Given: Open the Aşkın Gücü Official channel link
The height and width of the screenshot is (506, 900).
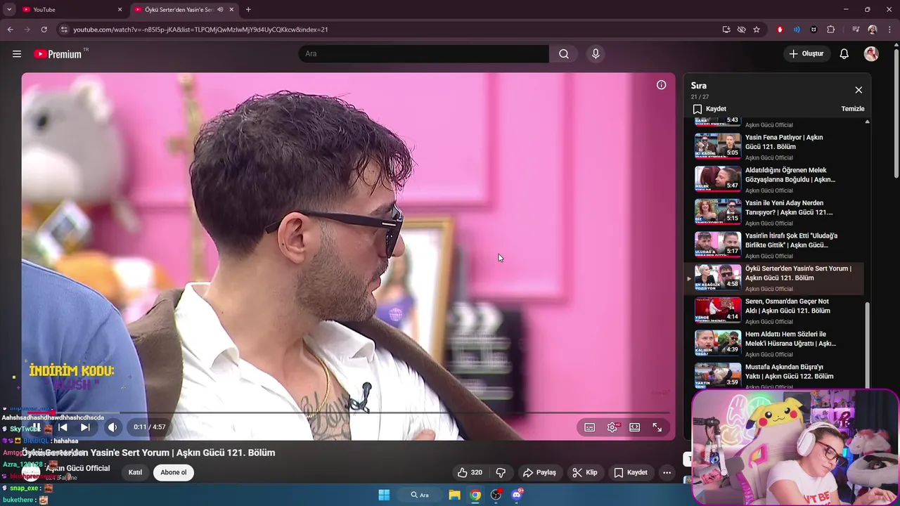Looking at the screenshot, I should (78, 468).
